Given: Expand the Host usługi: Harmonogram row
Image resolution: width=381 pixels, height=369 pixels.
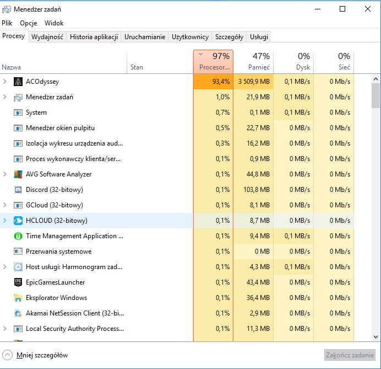Looking at the screenshot, I should coord(4,267).
